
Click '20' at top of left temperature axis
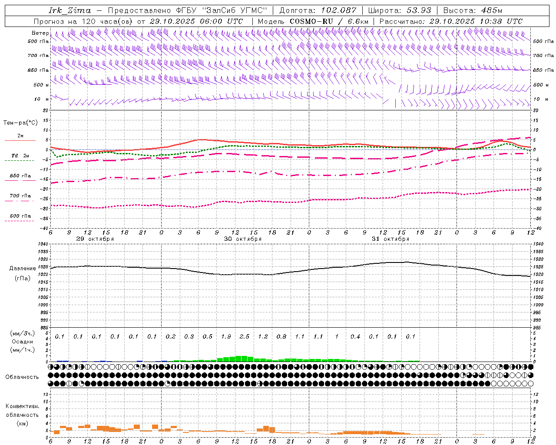tap(46, 110)
